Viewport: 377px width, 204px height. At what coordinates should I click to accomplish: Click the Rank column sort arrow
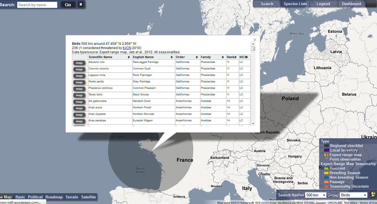click(235, 57)
